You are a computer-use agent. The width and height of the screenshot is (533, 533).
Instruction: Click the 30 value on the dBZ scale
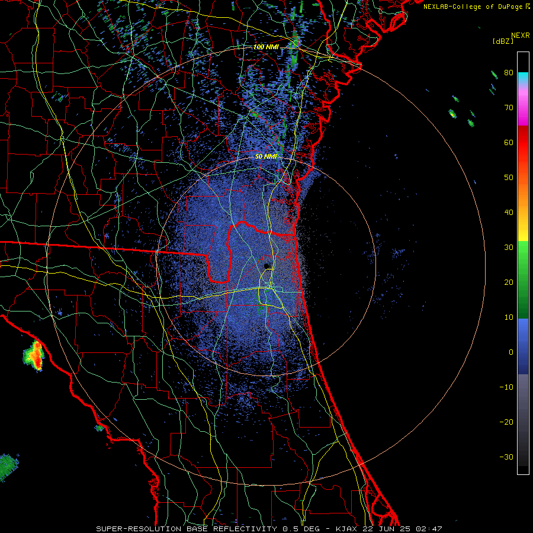[x=509, y=248]
